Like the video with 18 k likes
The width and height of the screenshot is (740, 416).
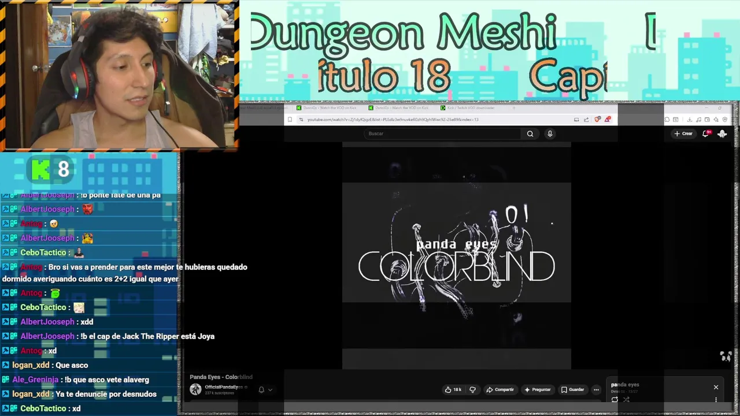pyautogui.click(x=453, y=389)
